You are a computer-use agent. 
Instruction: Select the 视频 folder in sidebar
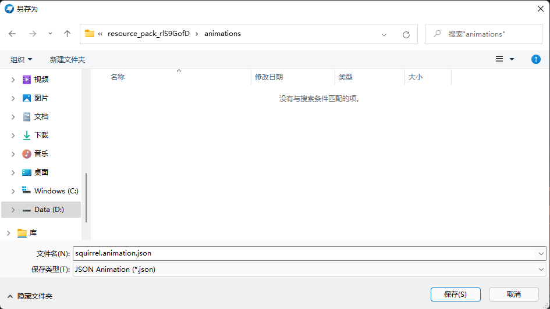(41, 80)
